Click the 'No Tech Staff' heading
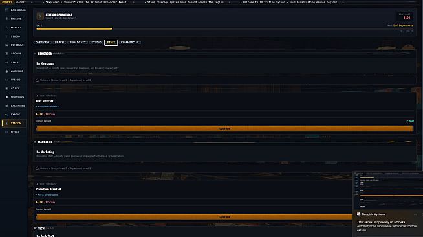 (45, 236)
